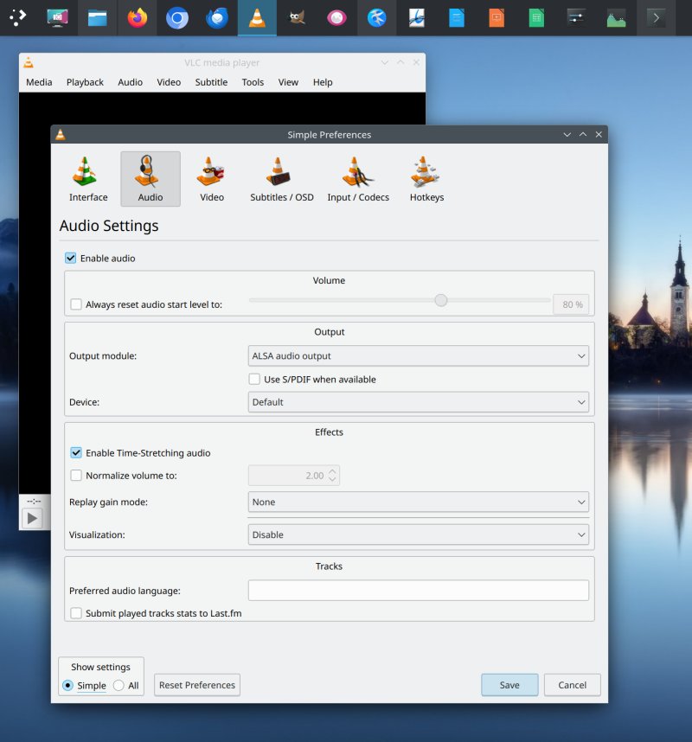Uncheck the Enable audio checkbox
This screenshot has height=742, width=692.
click(x=71, y=258)
